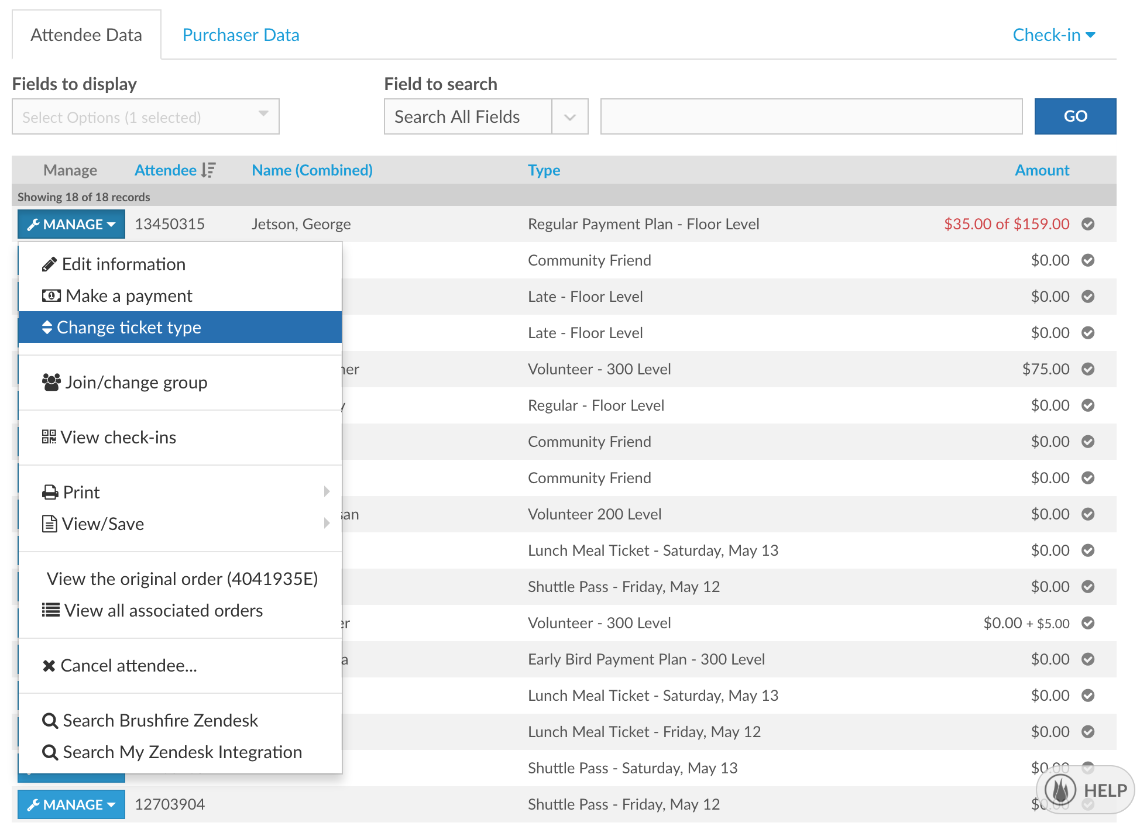Viewport: 1140px width, 826px height.
Task: Click the X icon beside Cancel attendee
Action: pos(49,666)
